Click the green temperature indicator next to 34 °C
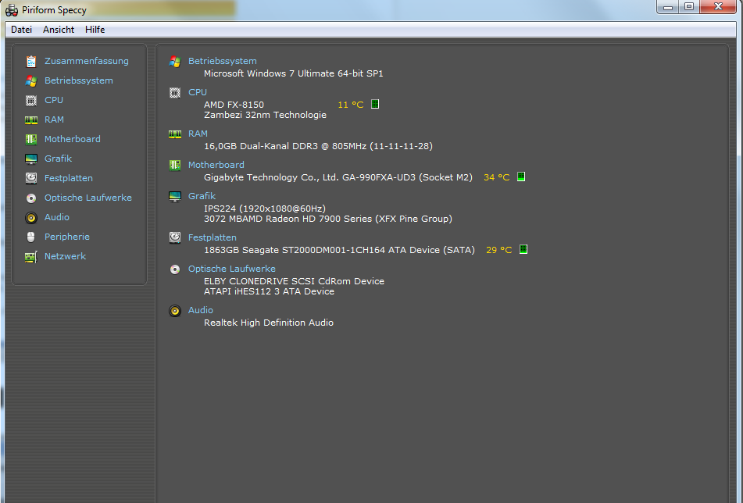This screenshot has width=743, height=503. click(521, 177)
